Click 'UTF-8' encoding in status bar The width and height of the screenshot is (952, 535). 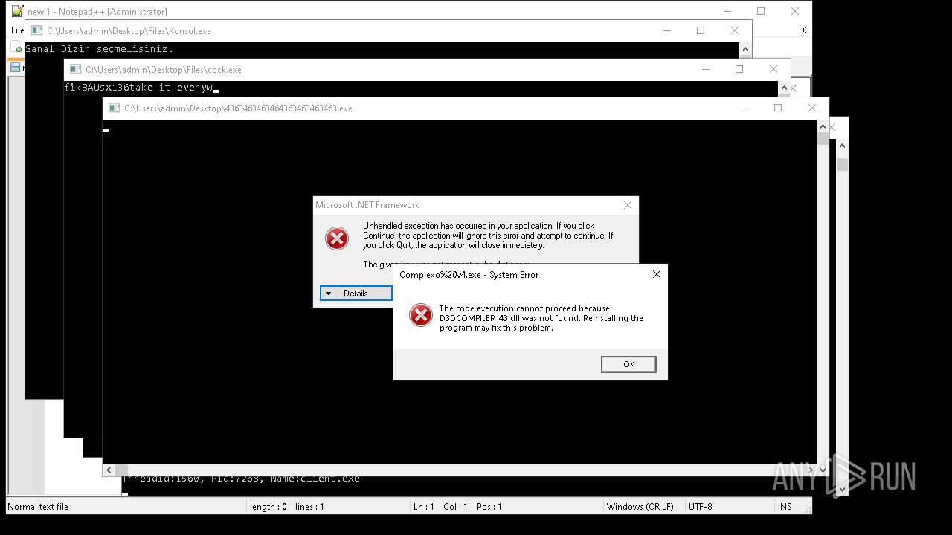(x=701, y=507)
